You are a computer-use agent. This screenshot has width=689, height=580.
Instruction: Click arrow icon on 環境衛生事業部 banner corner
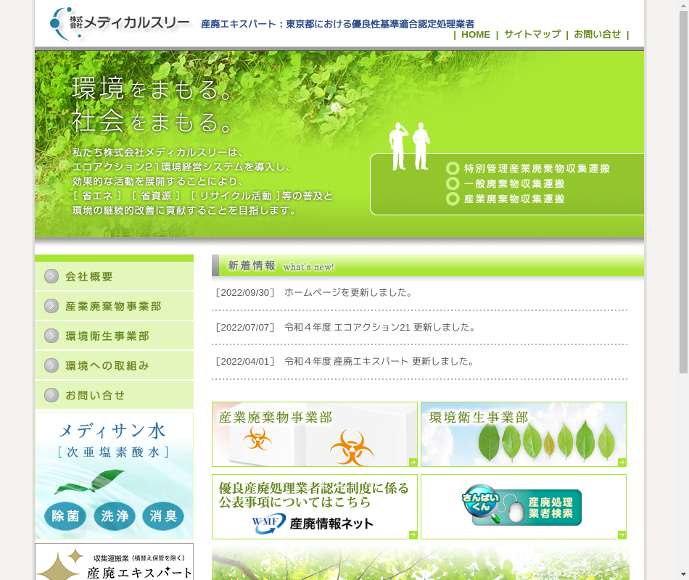click(x=622, y=463)
